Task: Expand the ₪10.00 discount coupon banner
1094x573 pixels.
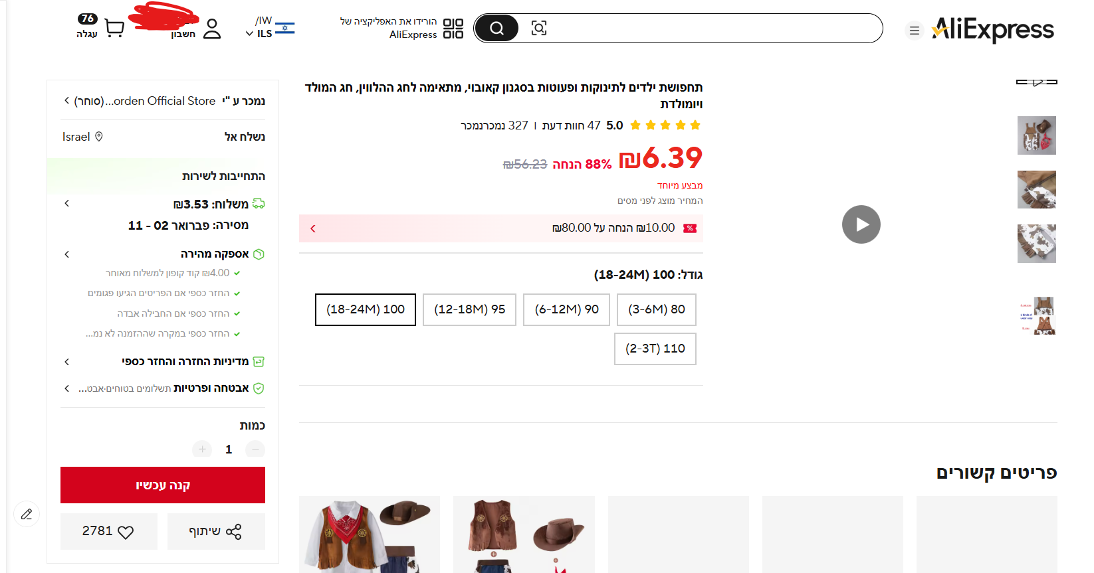Action: (313, 228)
